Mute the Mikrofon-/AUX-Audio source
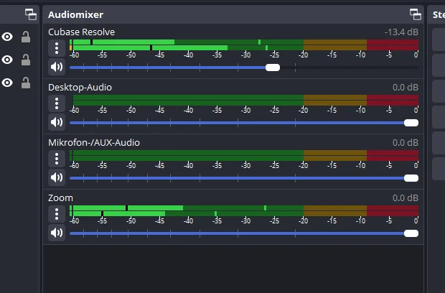This screenshot has height=293, width=445. click(57, 177)
